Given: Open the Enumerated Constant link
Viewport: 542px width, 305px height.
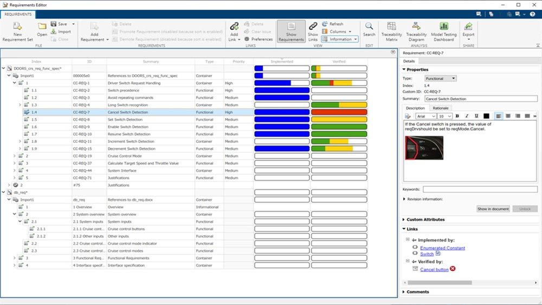Looking at the screenshot, I should (x=442, y=248).
